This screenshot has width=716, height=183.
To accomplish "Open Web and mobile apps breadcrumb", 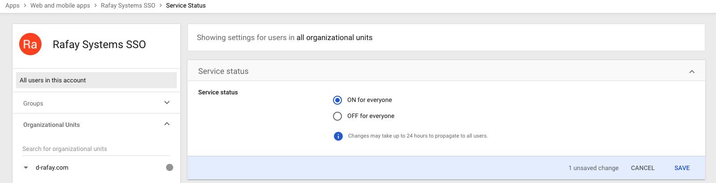I will click(x=60, y=5).
